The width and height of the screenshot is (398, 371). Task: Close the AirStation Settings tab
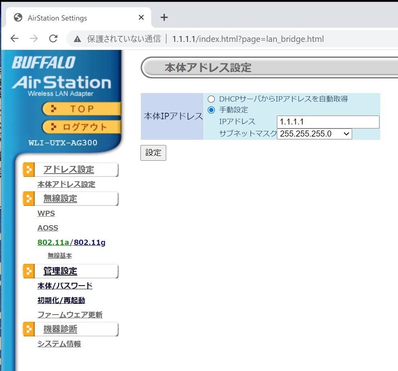point(141,17)
